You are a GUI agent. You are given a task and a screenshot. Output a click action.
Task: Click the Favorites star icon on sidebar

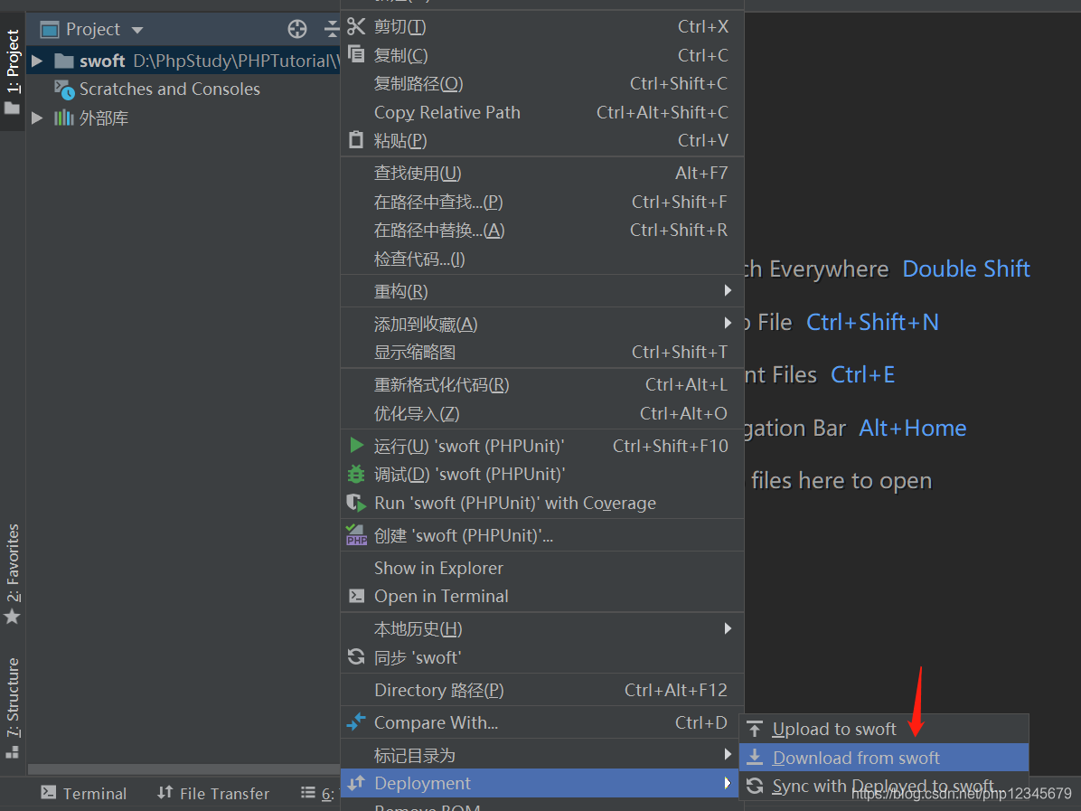click(x=13, y=617)
